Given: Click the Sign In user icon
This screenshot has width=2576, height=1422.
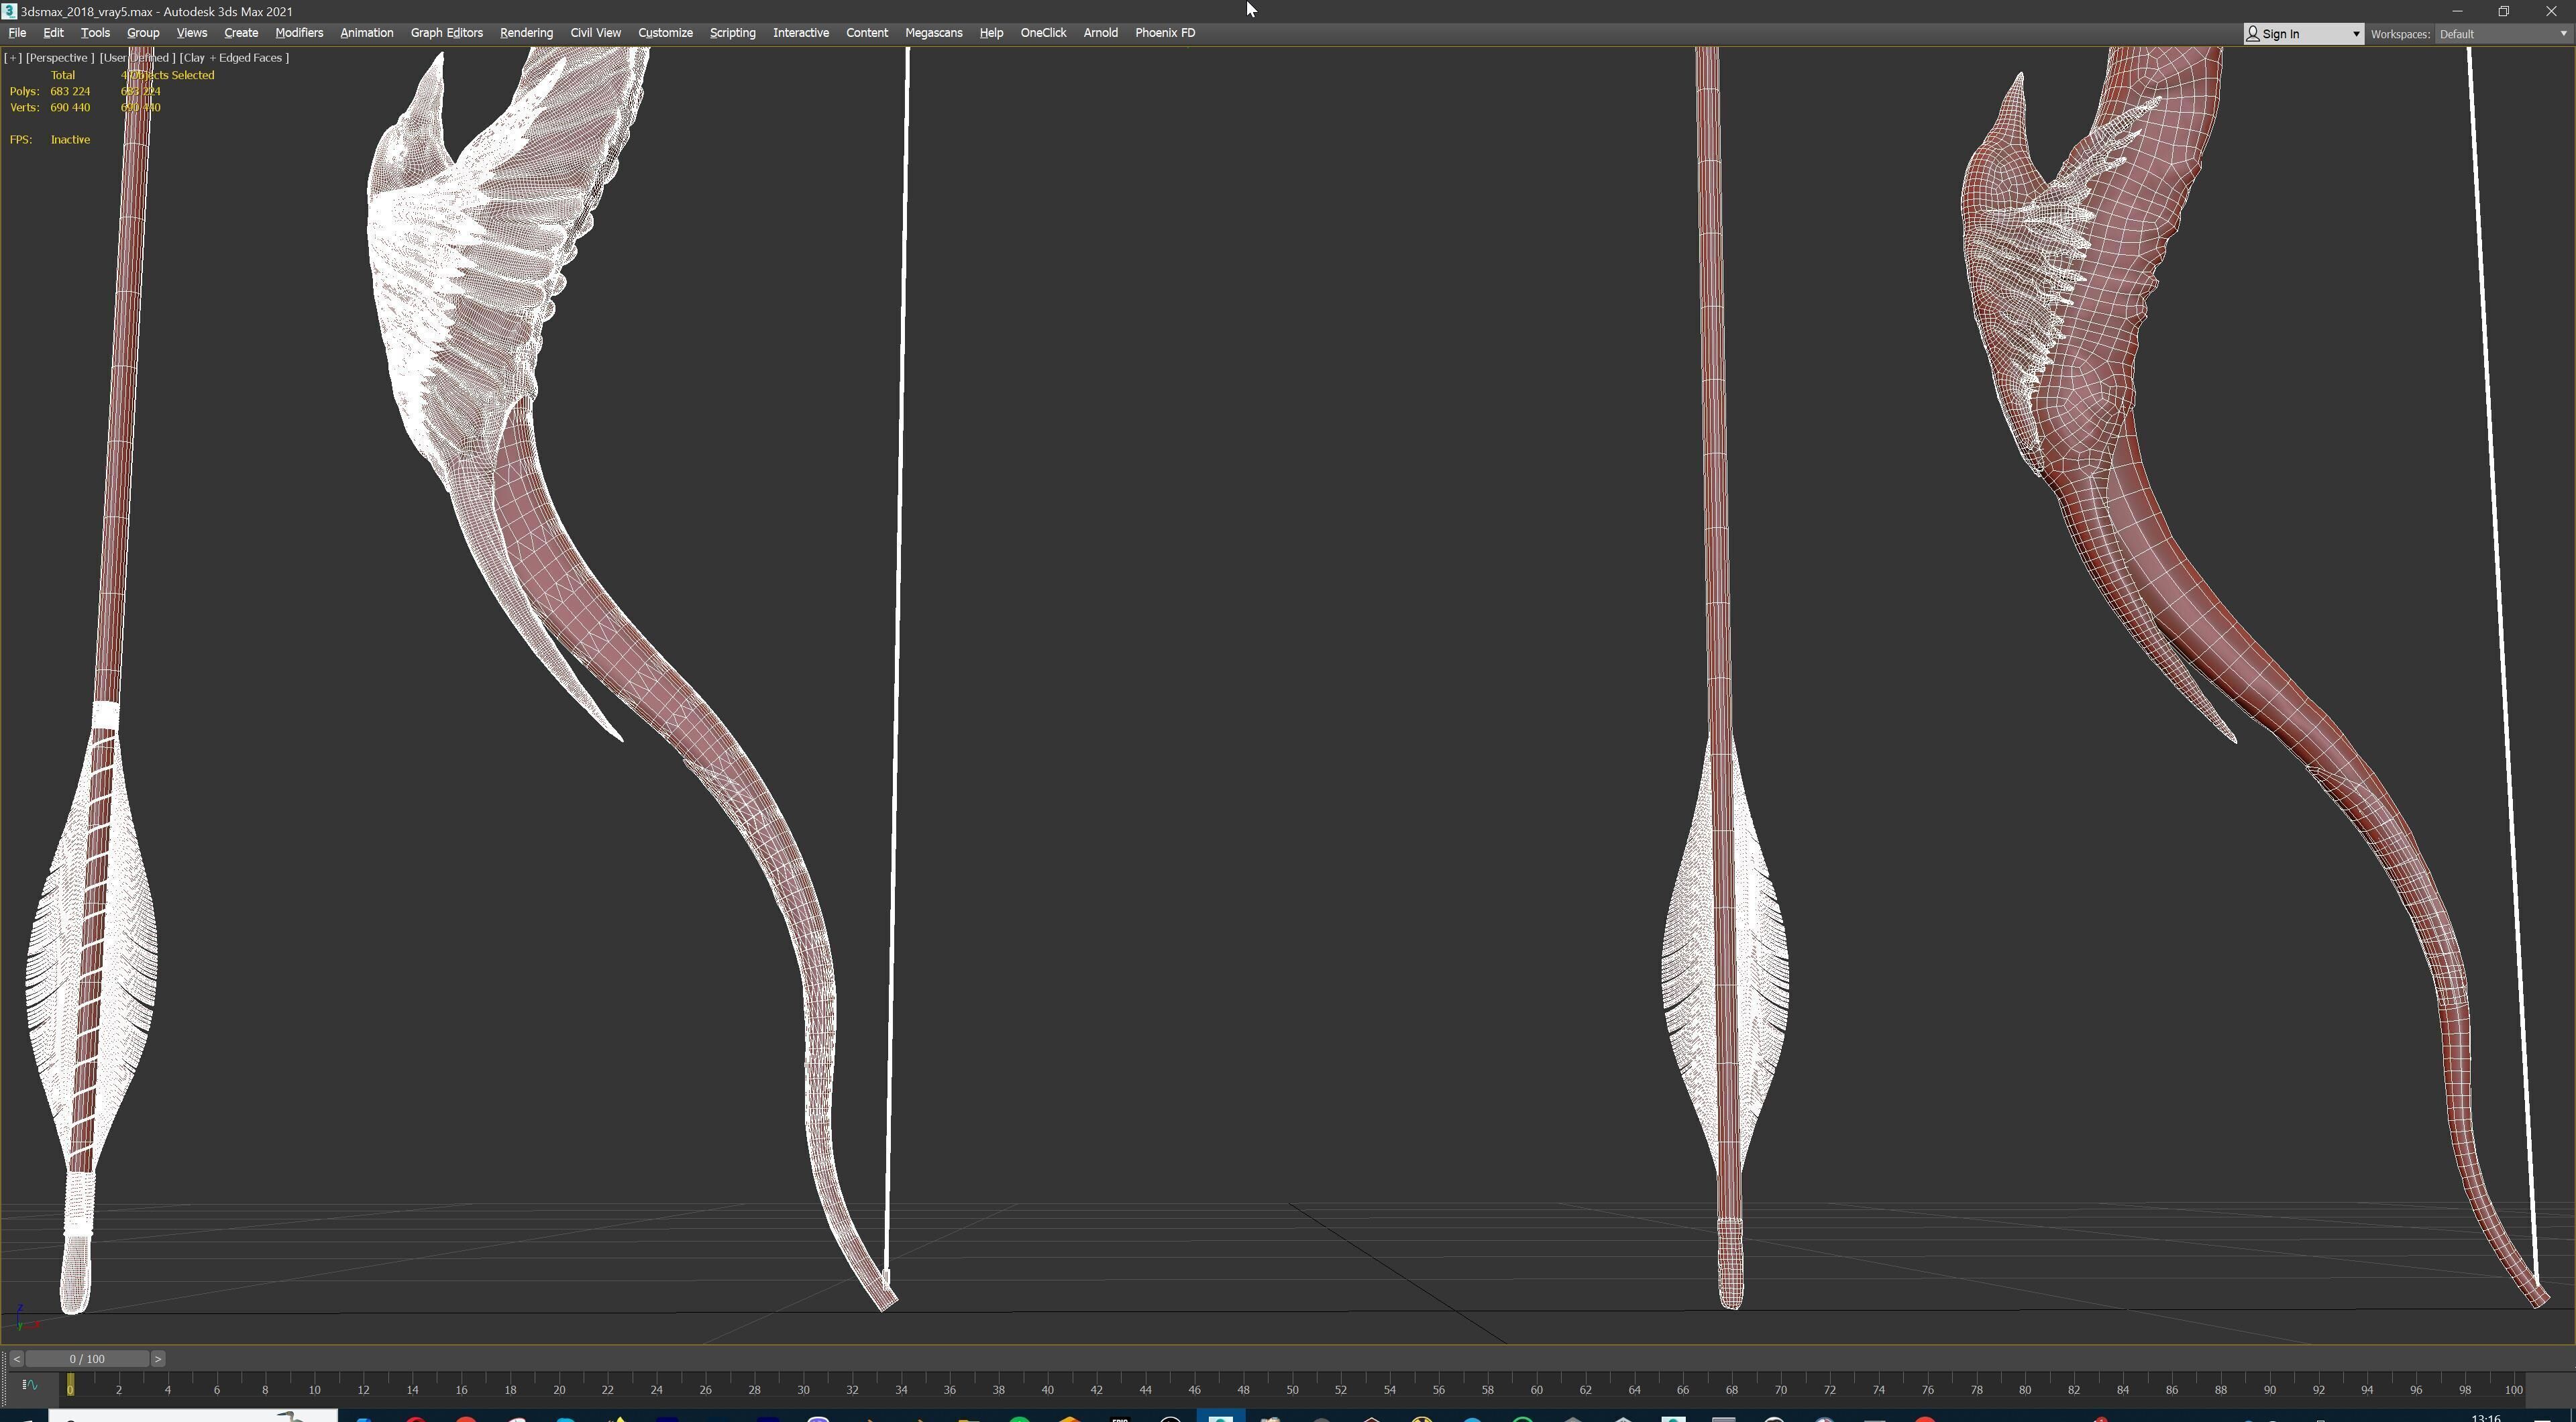Looking at the screenshot, I should tap(2253, 34).
